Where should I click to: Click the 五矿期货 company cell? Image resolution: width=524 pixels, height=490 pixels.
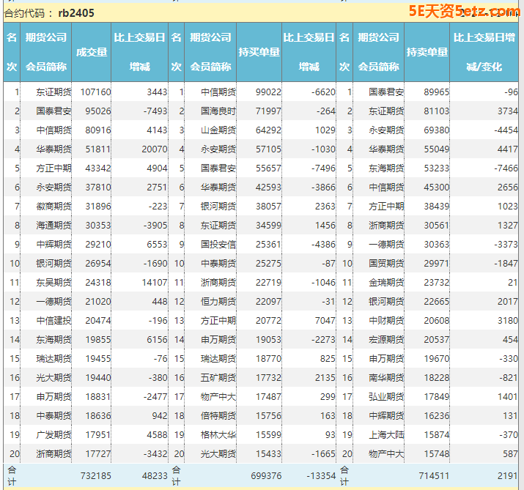coord(218,378)
